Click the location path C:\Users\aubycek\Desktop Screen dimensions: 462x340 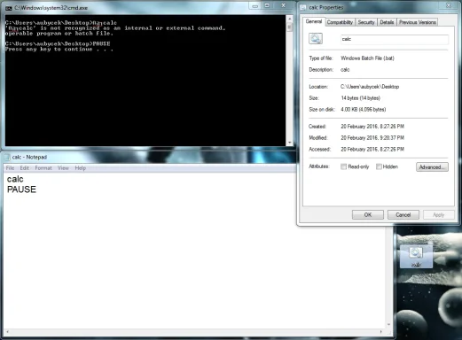(x=370, y=87)
